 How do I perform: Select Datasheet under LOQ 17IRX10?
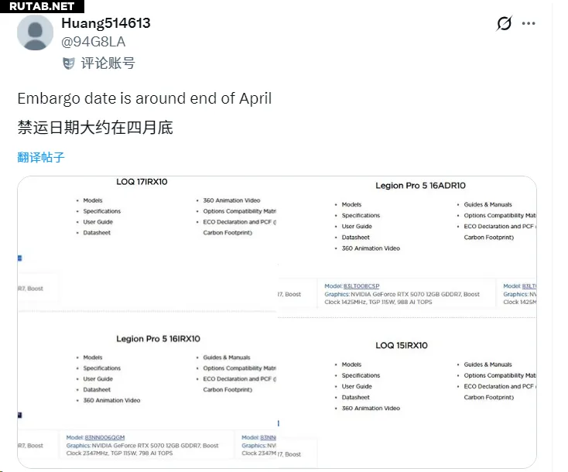tap(97, 233)
